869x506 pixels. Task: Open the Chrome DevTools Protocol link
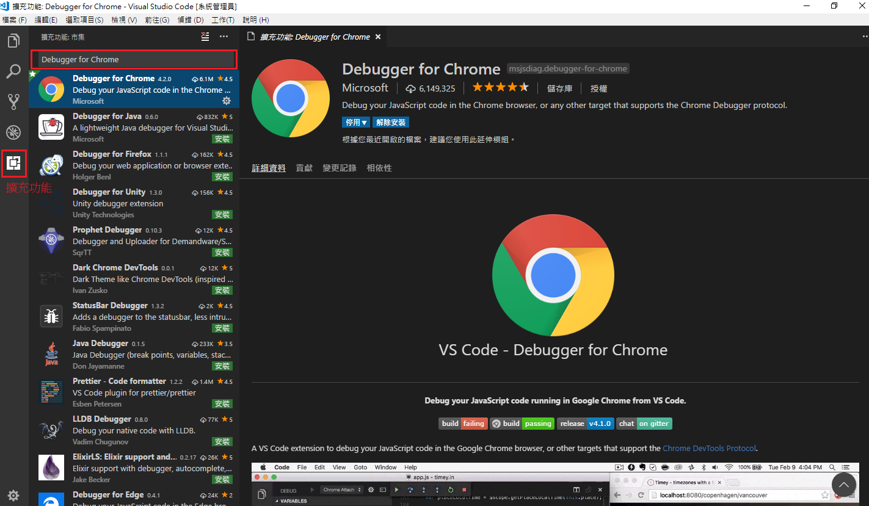(708, 447)
